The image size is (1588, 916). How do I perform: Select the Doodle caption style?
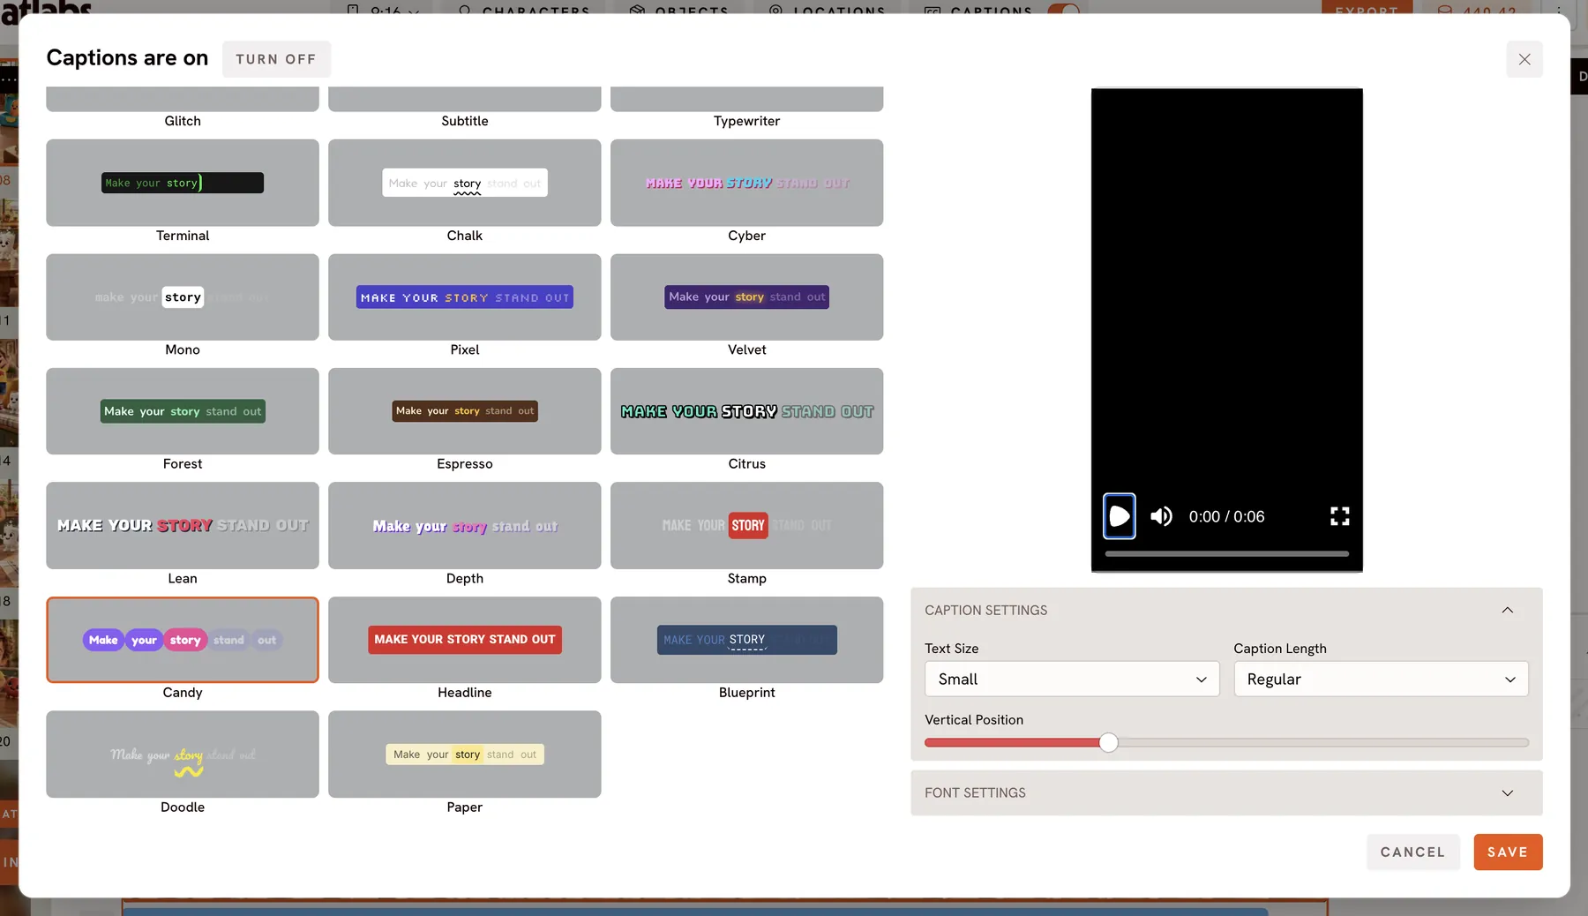(183, 755)
